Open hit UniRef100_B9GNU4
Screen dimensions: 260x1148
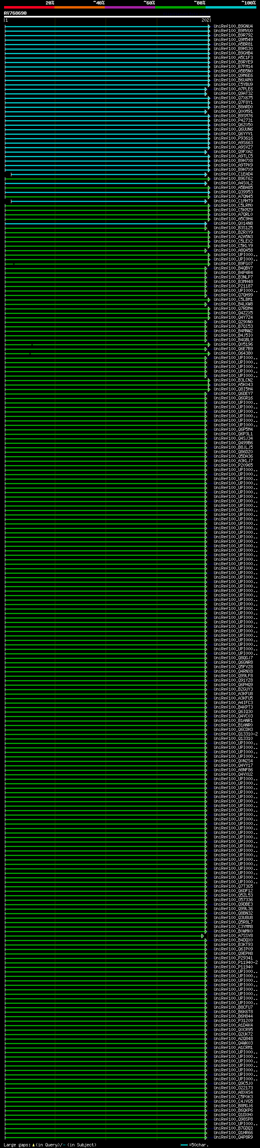point(233,26)
